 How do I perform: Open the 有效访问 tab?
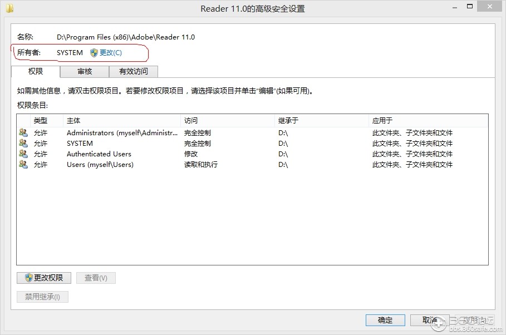click(x=133, y=71)
